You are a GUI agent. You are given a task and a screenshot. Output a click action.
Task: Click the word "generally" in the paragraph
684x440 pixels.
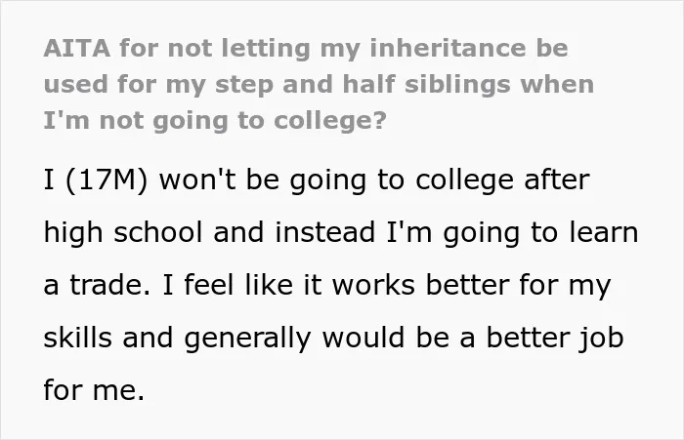(247, 339)
